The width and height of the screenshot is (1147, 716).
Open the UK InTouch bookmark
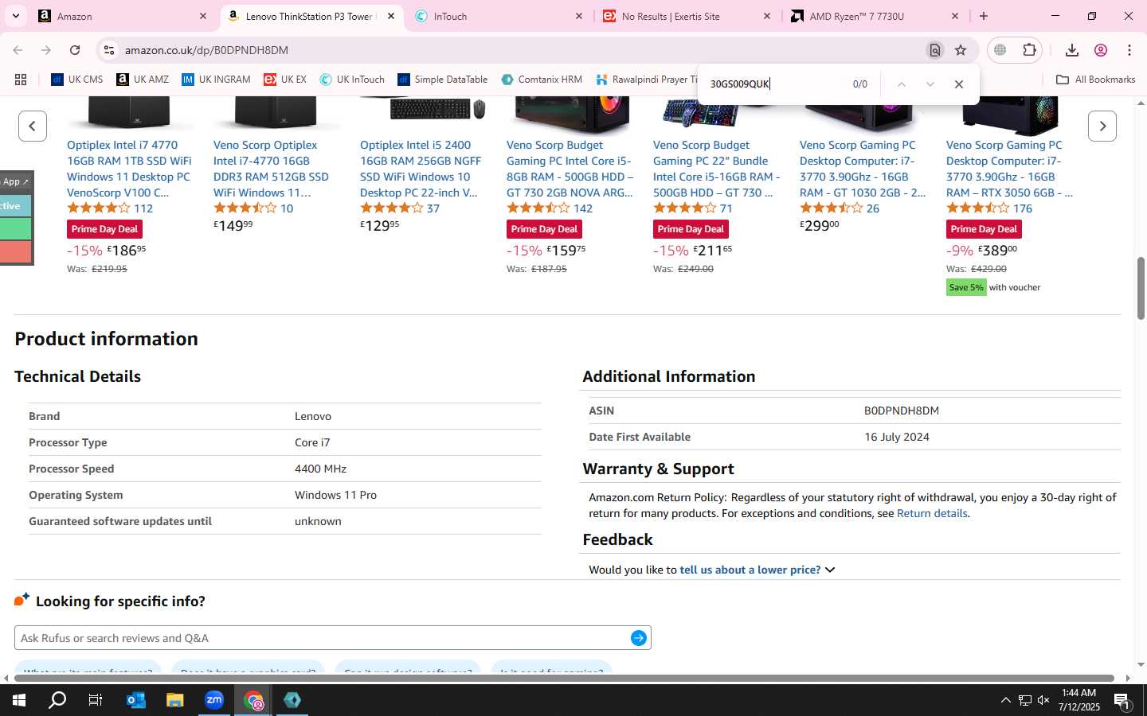point(352,80)
